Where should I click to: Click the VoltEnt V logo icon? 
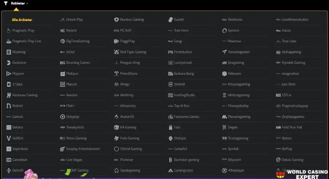pos(9,138)
